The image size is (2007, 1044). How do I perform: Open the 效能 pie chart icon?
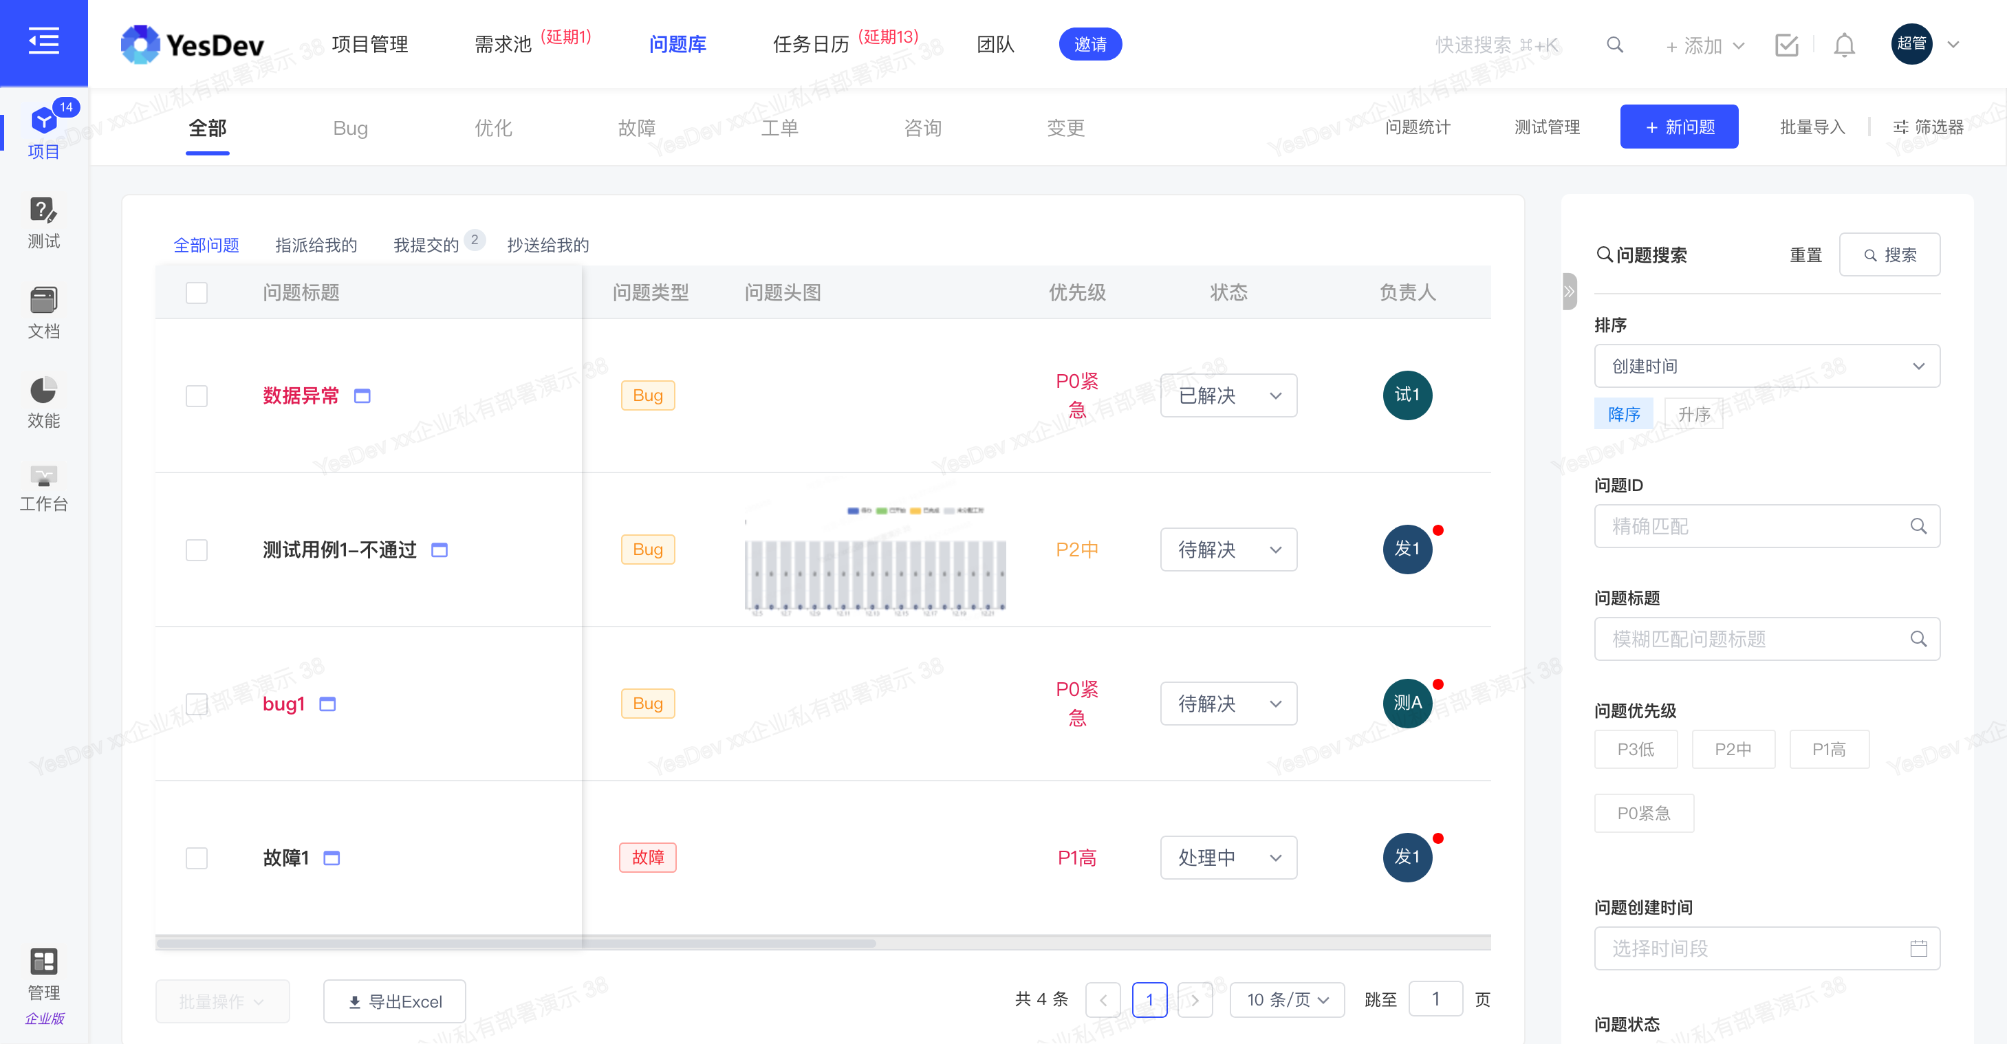point(43,401)
